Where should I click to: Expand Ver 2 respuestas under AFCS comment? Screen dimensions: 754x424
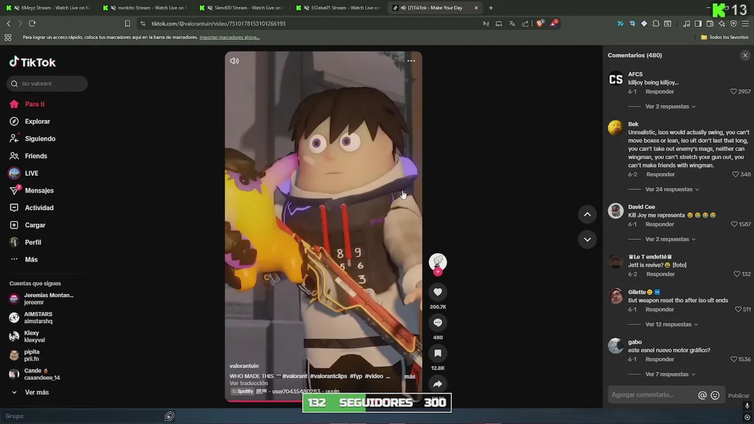(670, 107)
